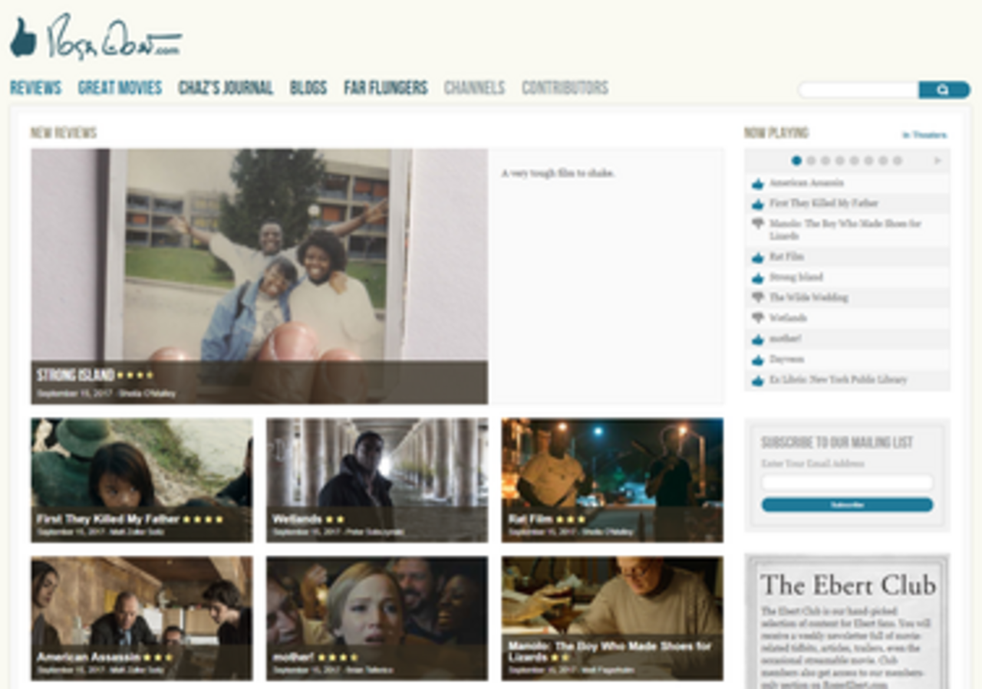The height and width of the screenshot is (689, 982).
Task: Open the Reviews menu
Action: tap(35, 88)
